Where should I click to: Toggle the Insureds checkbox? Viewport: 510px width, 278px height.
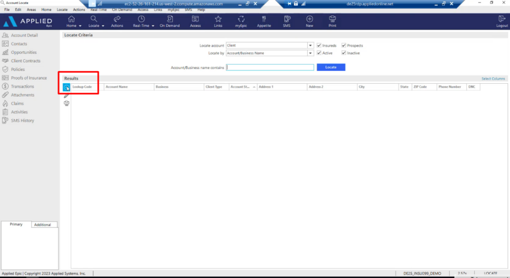click(319, 45)
